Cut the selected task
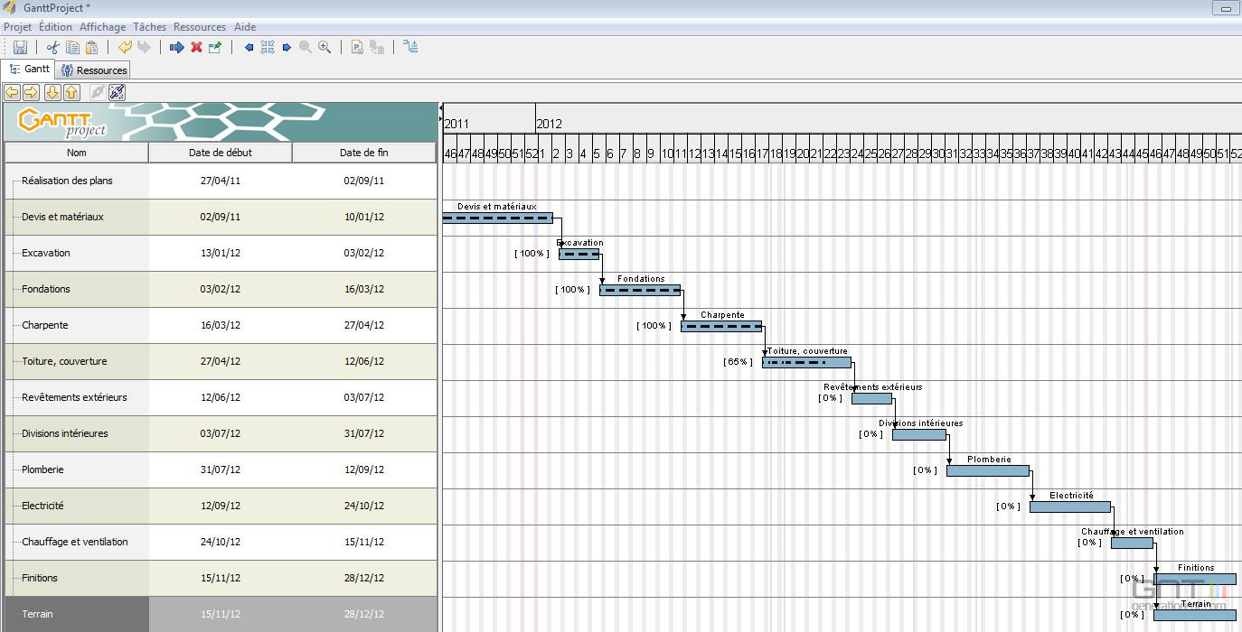 pyautogui.click(x=53, y=47)
